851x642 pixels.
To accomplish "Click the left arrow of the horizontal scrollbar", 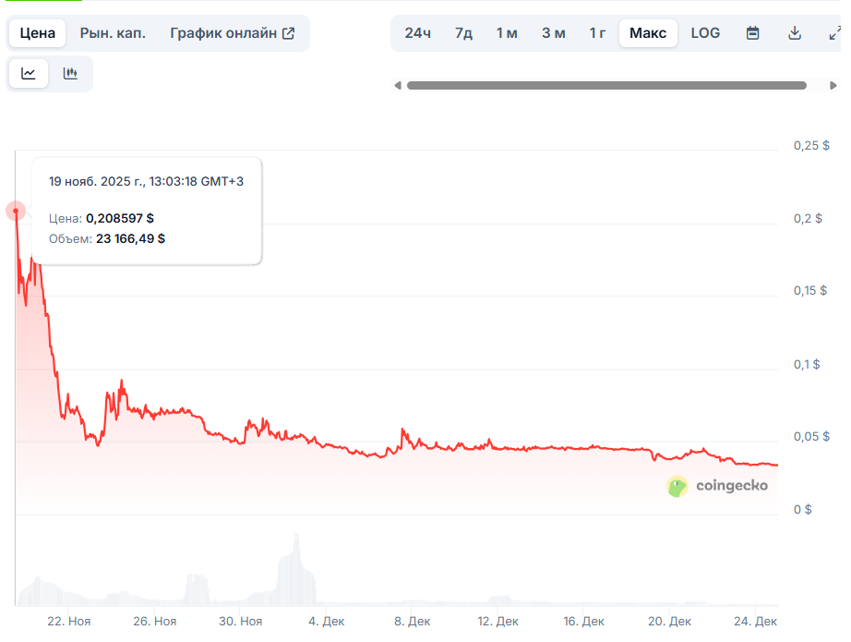I will (x=398, y=86).
